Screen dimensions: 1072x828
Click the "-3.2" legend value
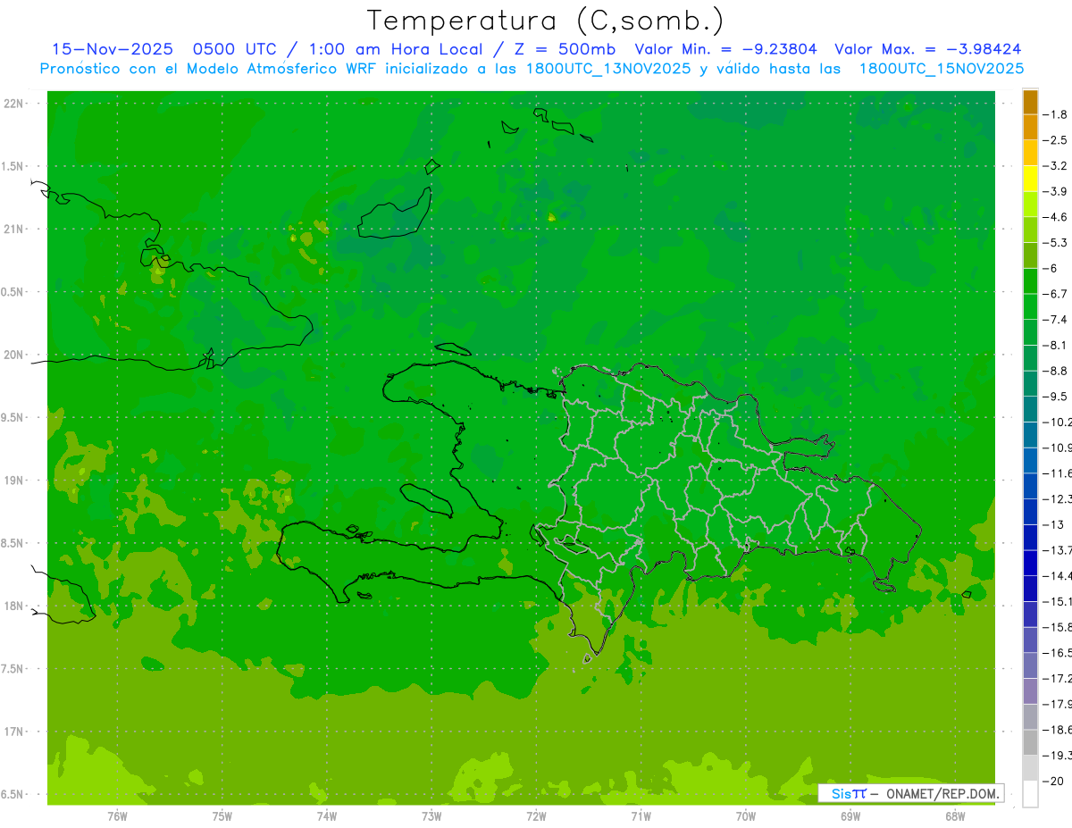[1055, 166]
